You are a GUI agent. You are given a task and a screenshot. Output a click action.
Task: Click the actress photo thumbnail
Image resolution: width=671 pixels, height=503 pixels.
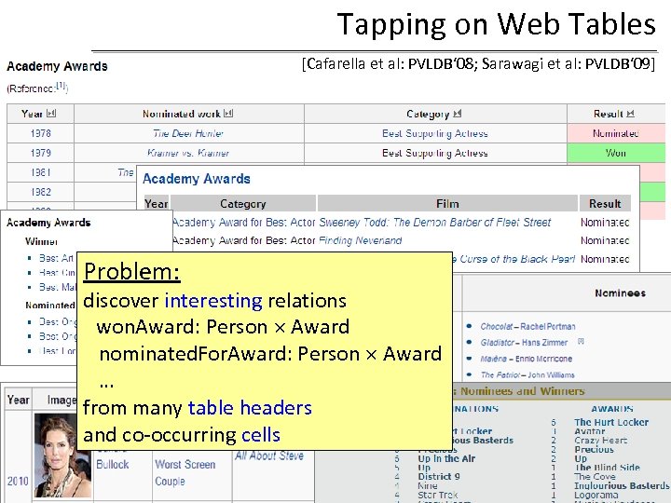(62, 455)
